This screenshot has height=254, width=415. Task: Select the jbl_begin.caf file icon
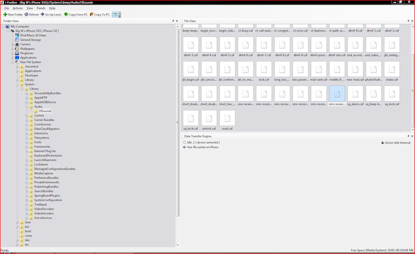pos(191,69)
